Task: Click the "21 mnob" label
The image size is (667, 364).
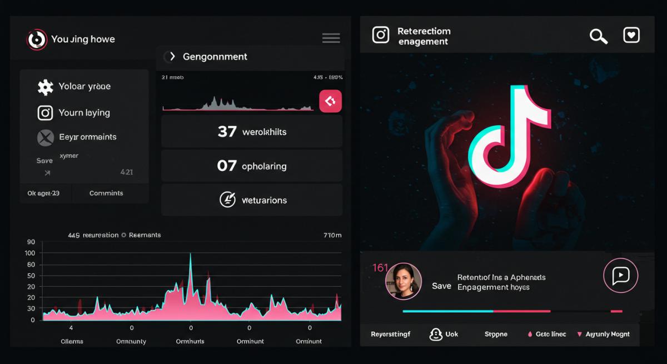Action: pos(172,77)
